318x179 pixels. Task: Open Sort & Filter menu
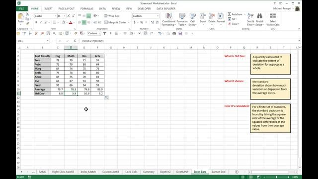[250, 19]
